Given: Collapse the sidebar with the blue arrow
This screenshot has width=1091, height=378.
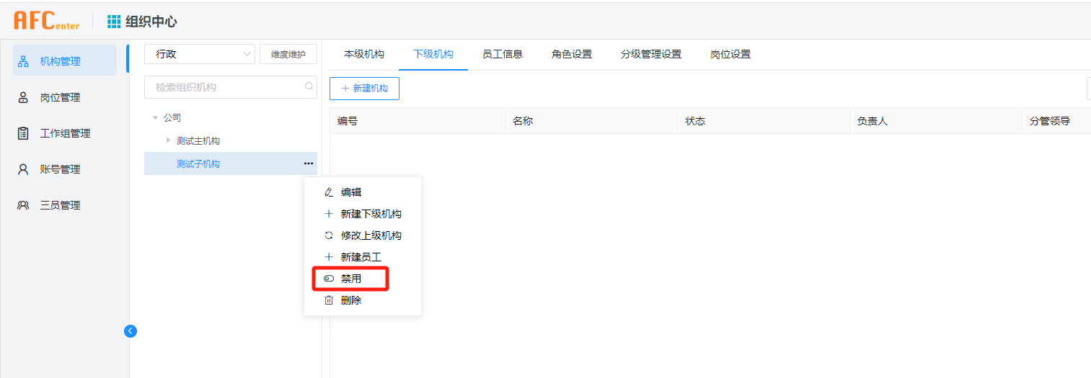Looking at the screenshot, I should pos(131,331).
